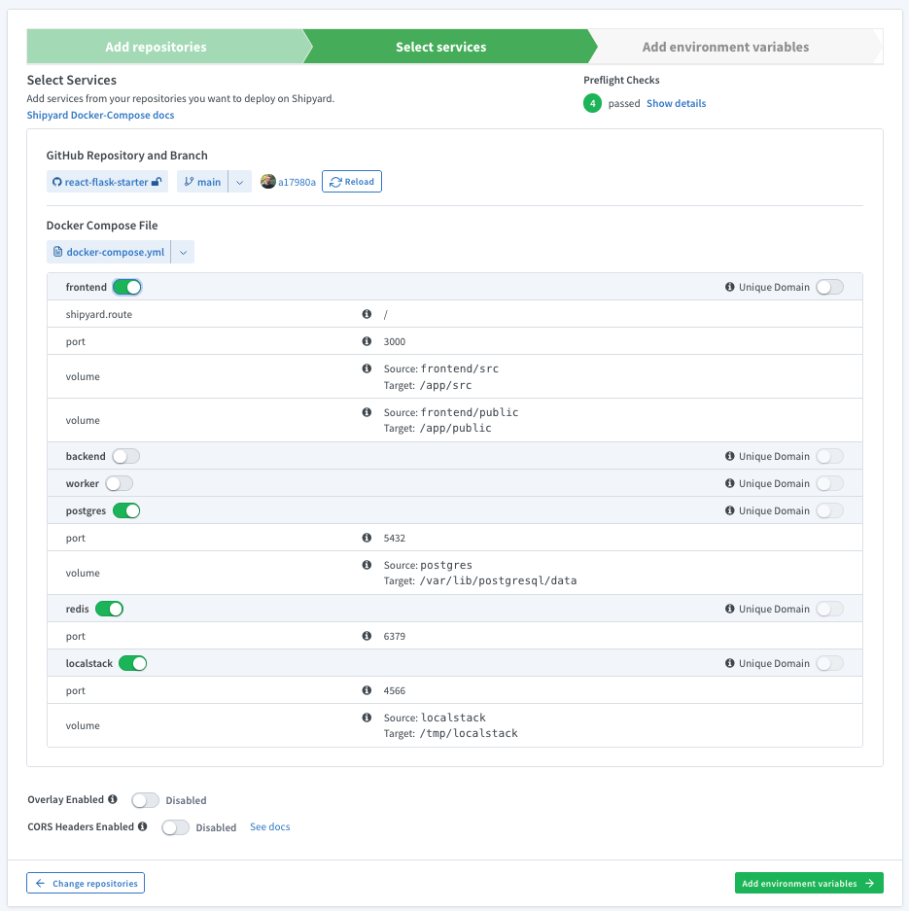Click Unique Domain info icon in worker row

(729, 483)
